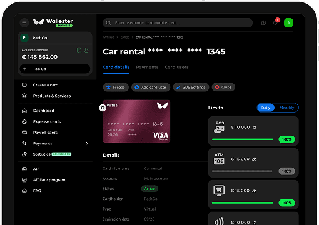Click the POS terminal icon
Screen dimensions: 319x225
click(219, 127)
